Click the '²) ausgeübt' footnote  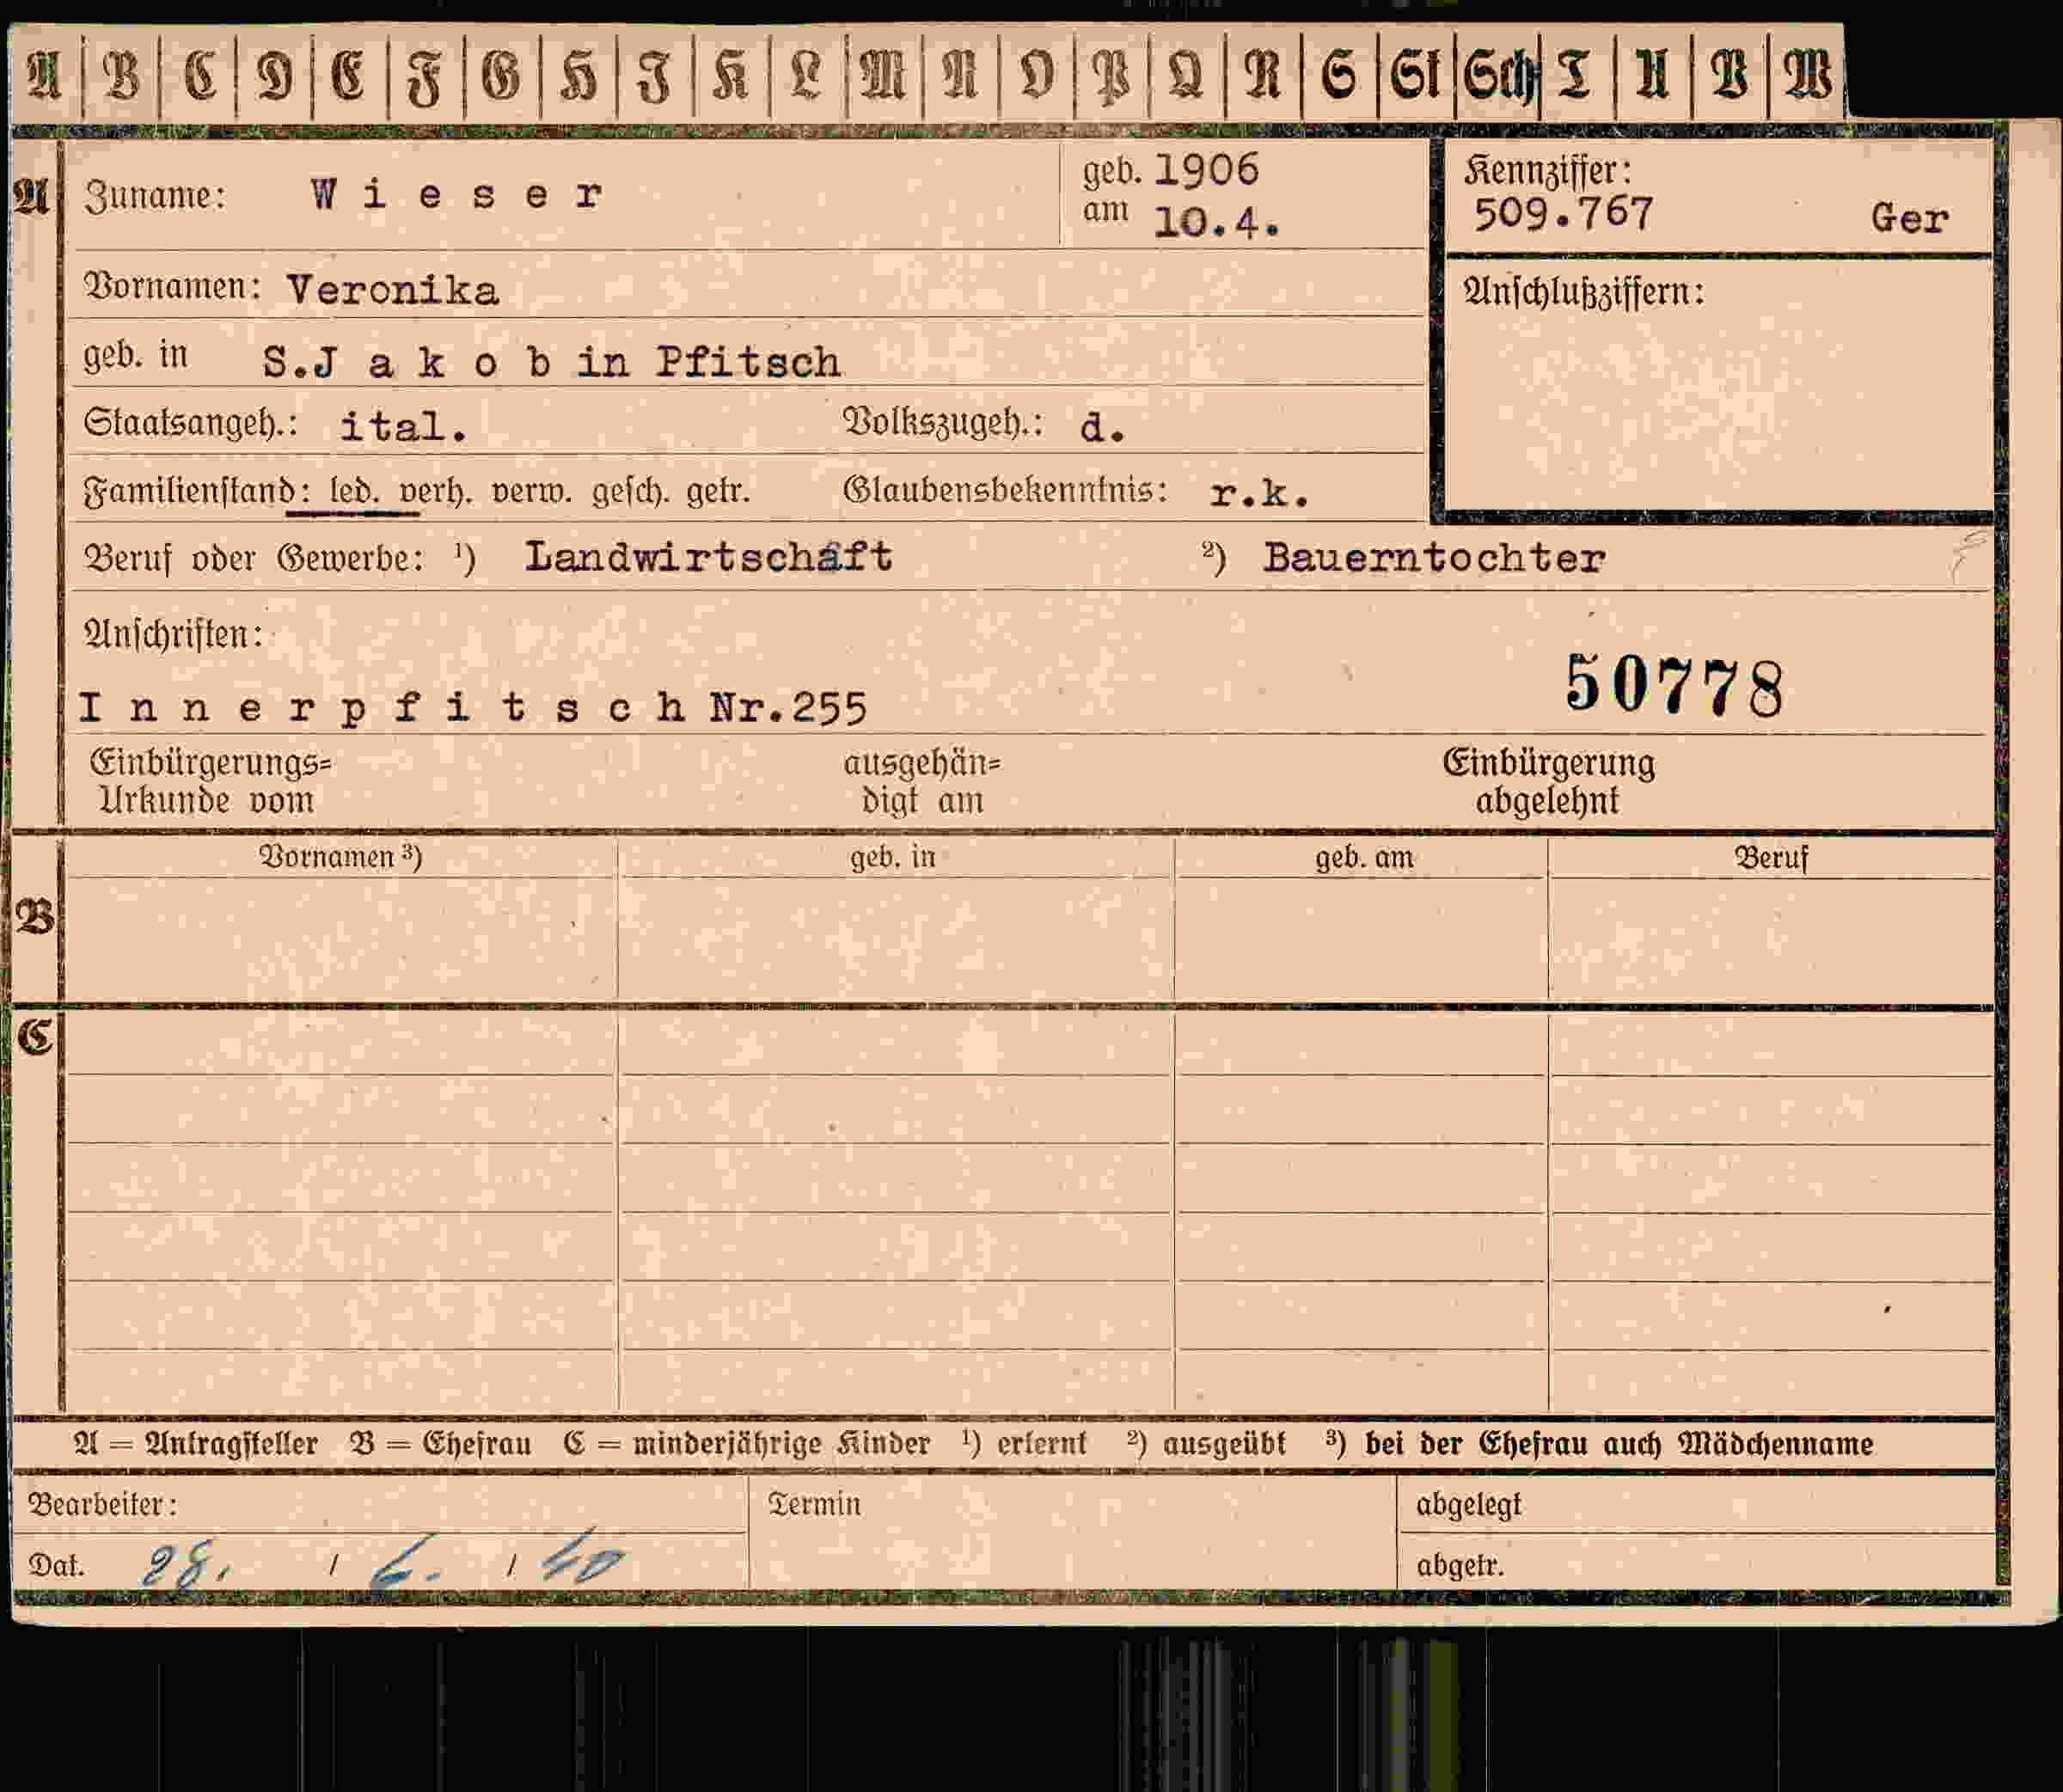pos(1206,1443)
